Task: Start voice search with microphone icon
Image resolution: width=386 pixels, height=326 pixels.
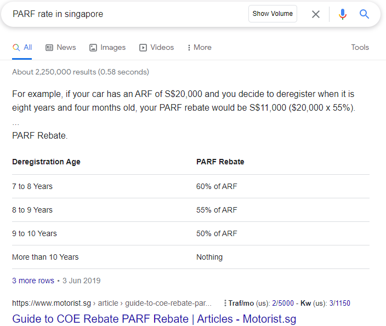Action: 343,14
